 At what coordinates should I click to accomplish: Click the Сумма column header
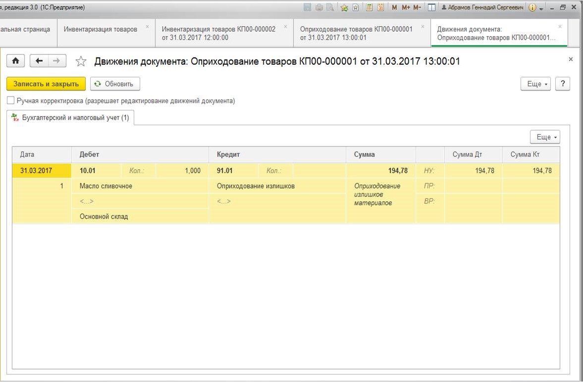click(381, 154)
